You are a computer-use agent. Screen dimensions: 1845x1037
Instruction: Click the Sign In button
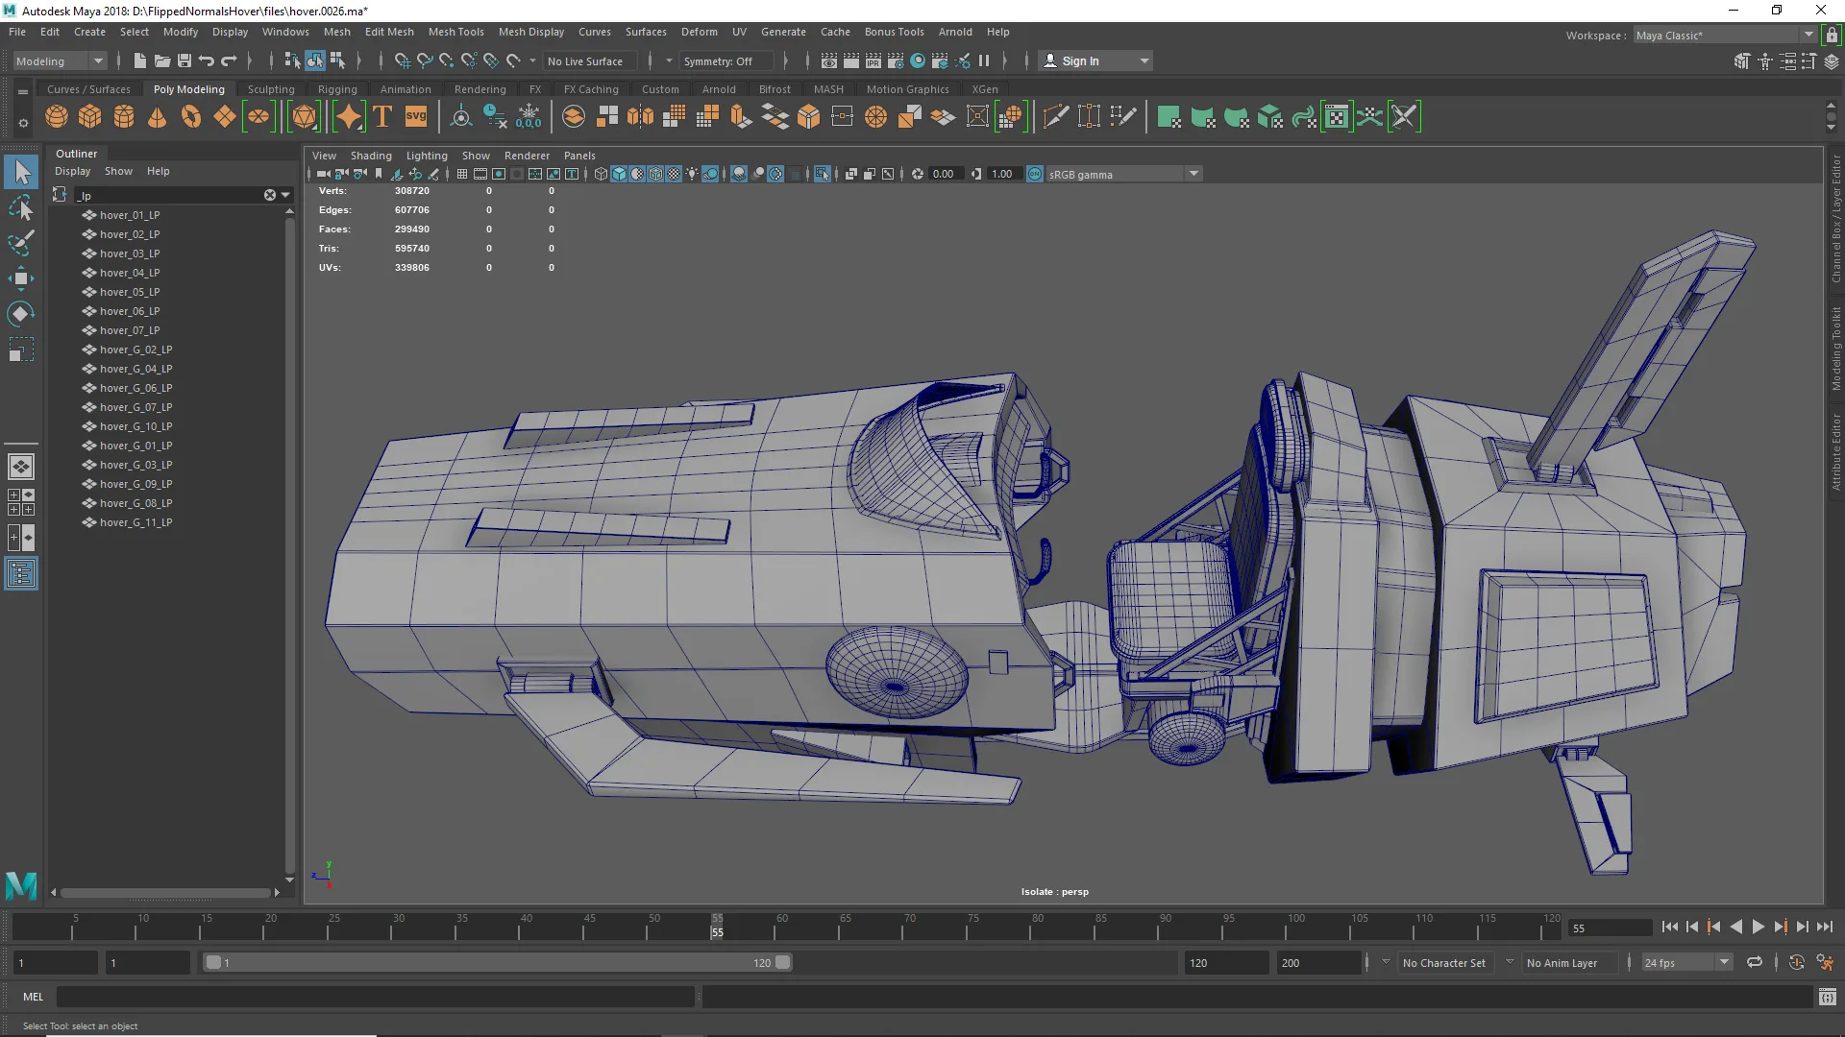[1095, 60]
